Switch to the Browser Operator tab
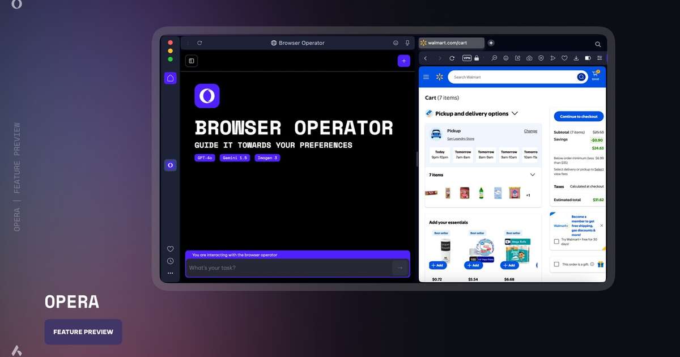680x357 pixels. [297, 42]
